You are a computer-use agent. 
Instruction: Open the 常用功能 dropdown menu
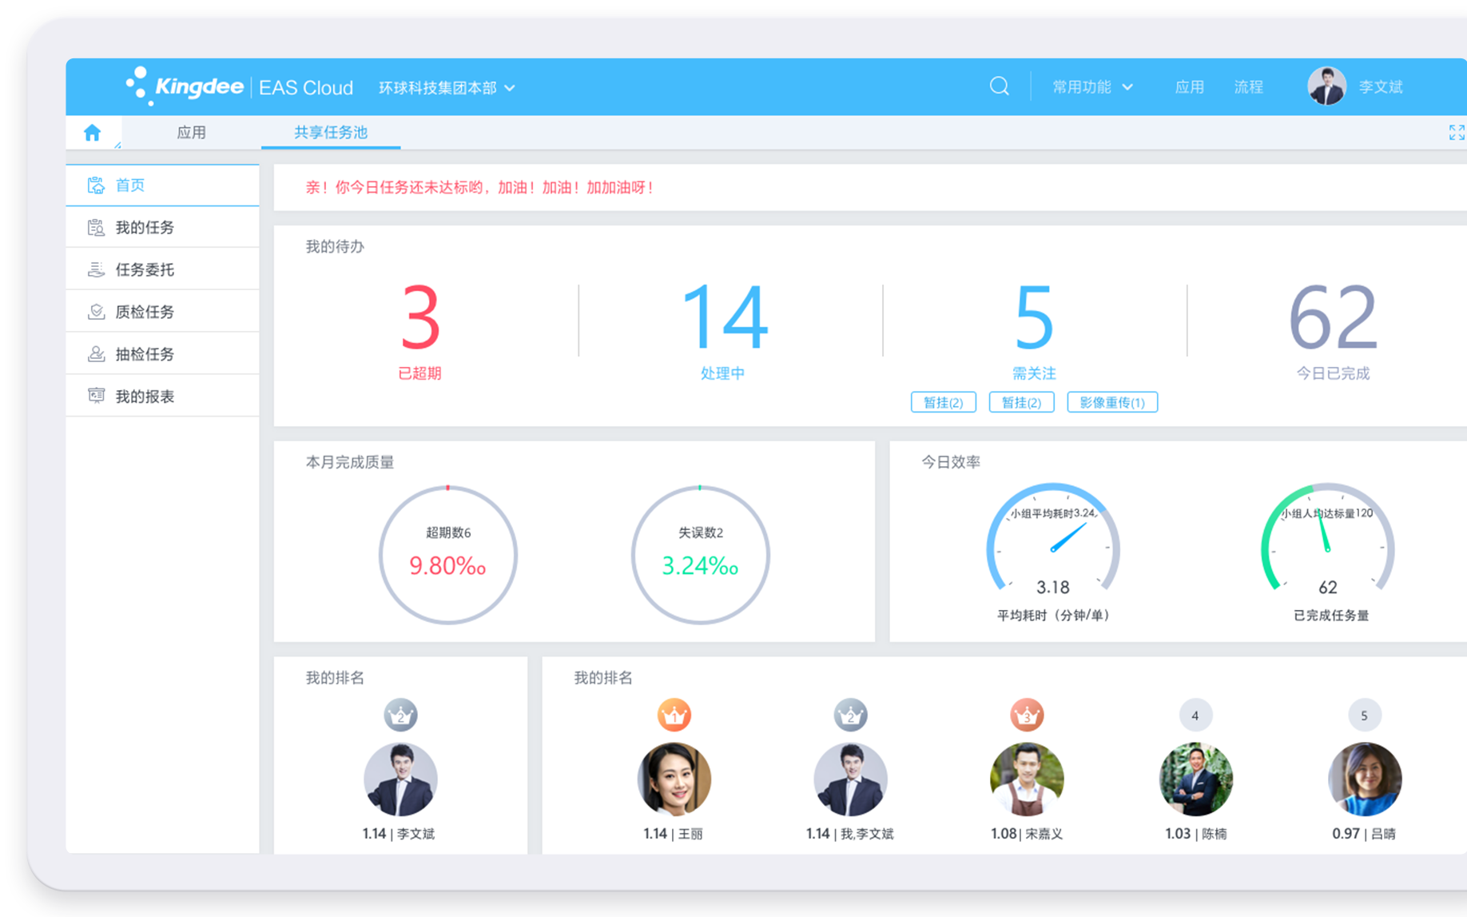pyautogui.click(x=1091, y=87)
